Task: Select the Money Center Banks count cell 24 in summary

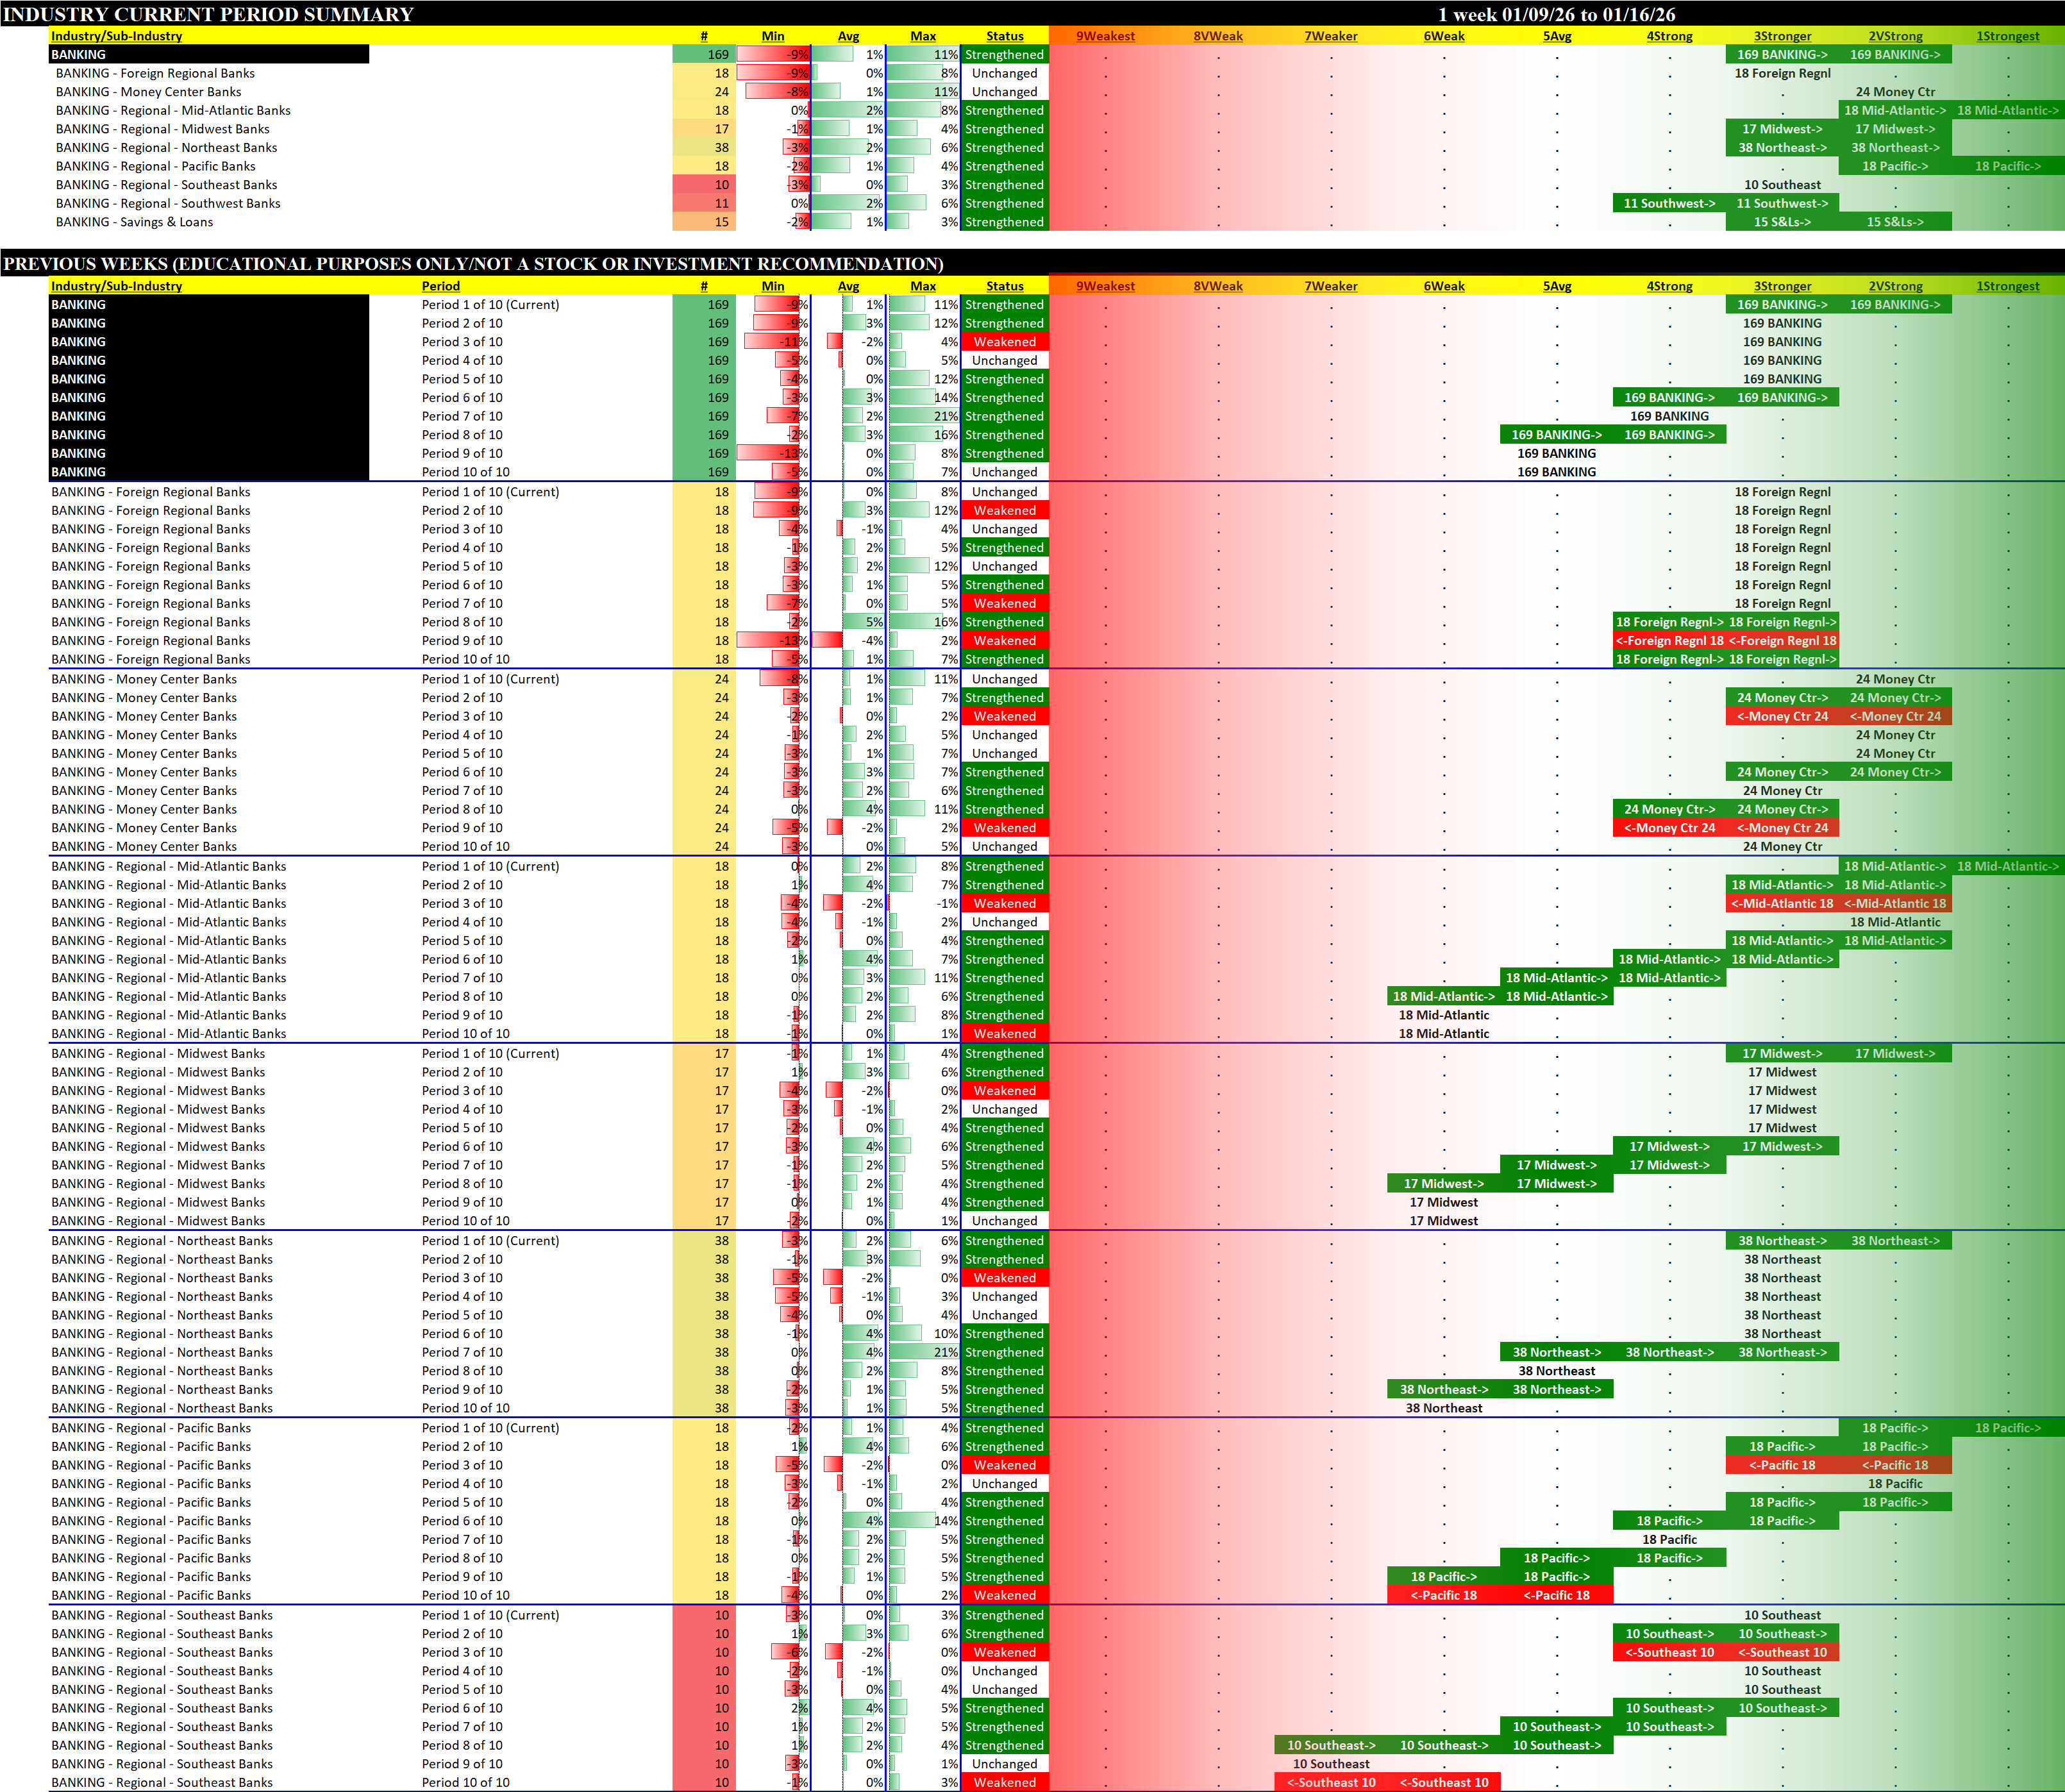Action: coord(721,92)
